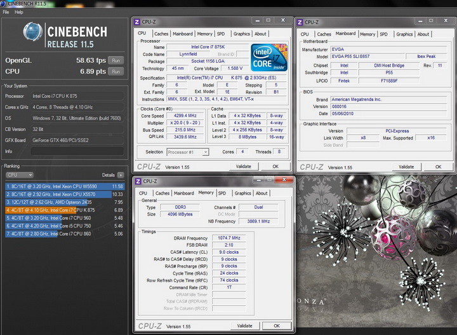
Task: Switch to About tab in CPU window
Action: [x=260, y=34]
